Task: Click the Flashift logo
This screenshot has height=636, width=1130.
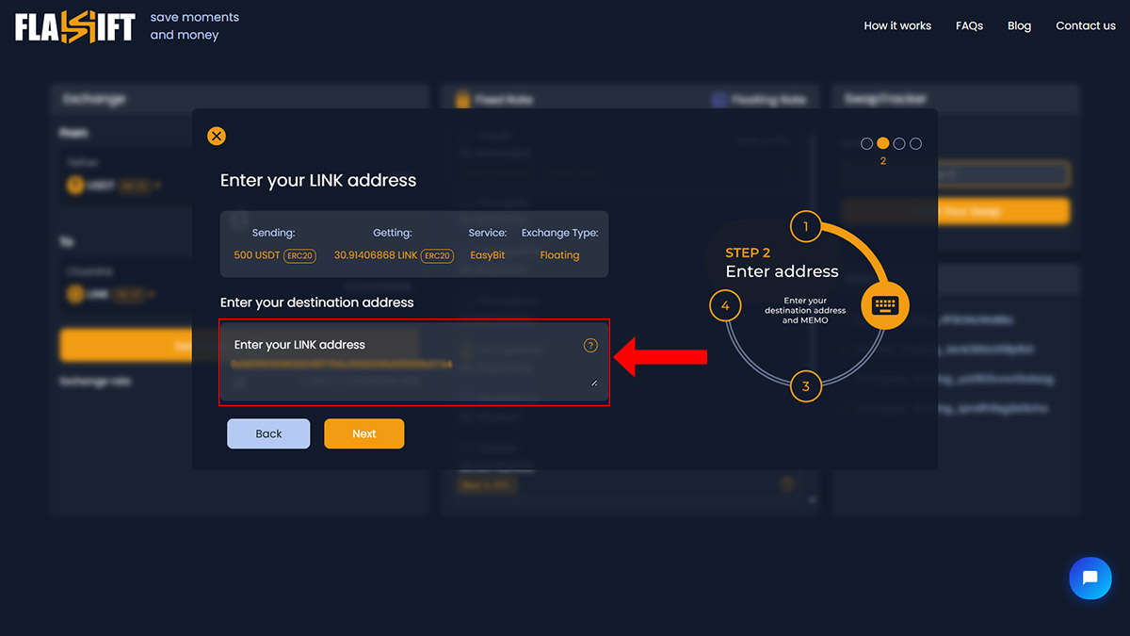Action: (x=75, y=26)
